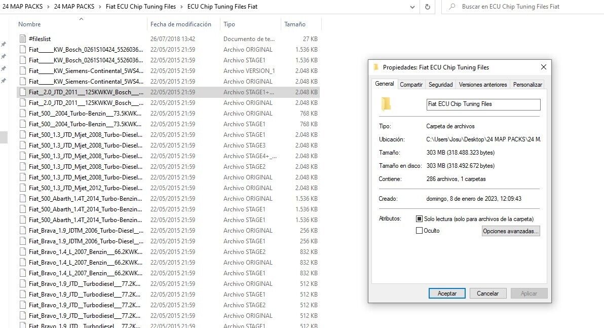
Task: Click icon of Fiat KW_Bosch ORIGINAL file
Action: [x=23, y=49]
